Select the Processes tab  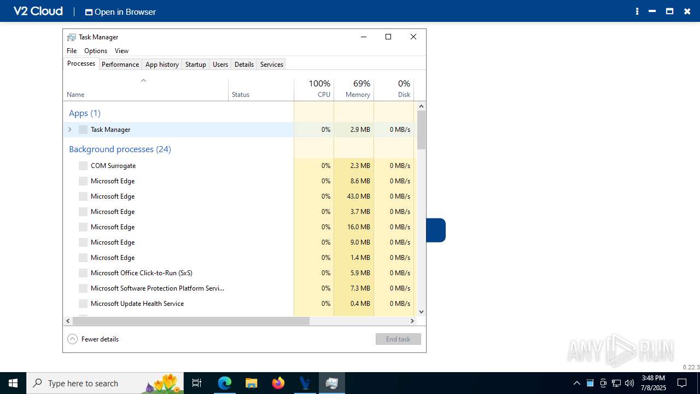[81, 63]
